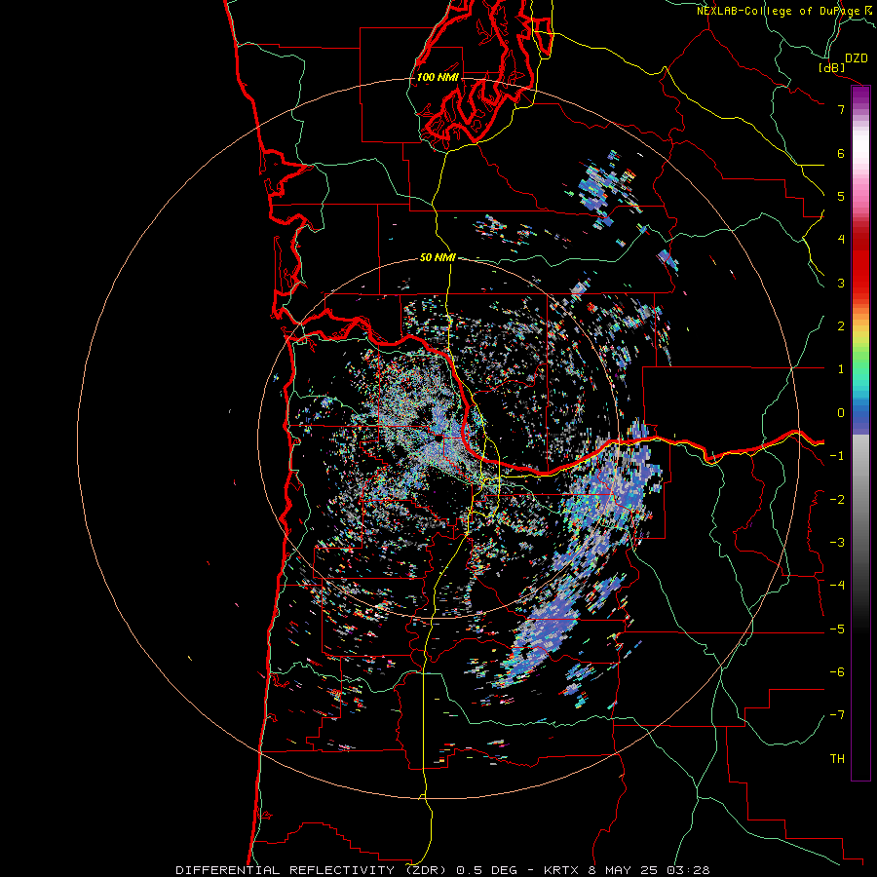Click the -4 value on color scale
877x877 pixels.
[x=837, y=586]
